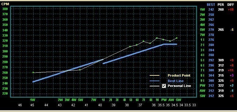237x112 pixels.
Task: Click the "1W" label on the horizontal axis
Action: point(32,100)
